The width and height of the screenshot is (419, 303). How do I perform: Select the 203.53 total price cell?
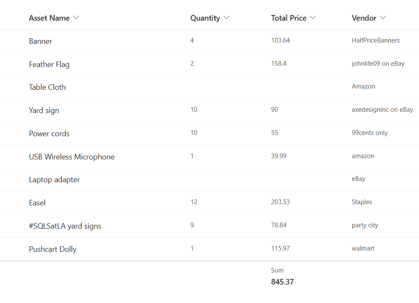click(x=280, y=202)
